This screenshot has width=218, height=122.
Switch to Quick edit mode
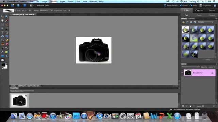click(199, 15)
